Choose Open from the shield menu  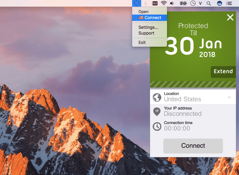click(x=149, y=12)
